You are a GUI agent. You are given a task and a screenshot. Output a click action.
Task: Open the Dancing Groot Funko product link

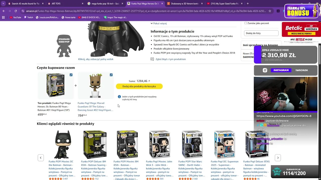pyautogui.click(x=96, y=106)
